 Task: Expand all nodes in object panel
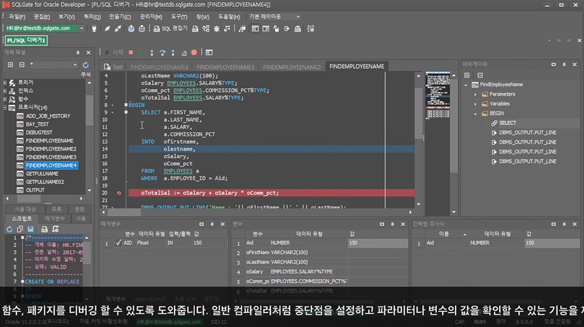(x=11, y=65)
